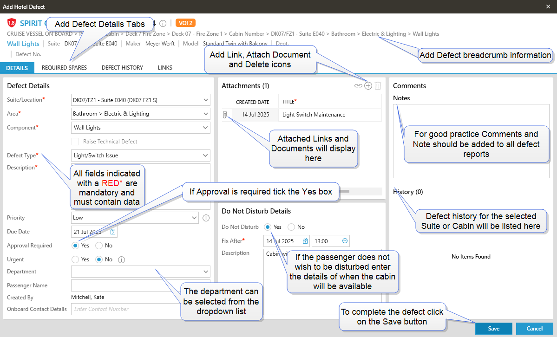Image resolution: width=557 pixels, height=337 pixels.
Task: Set Approval Required to Yes
Action: pyautogui.click(x=75, y=246)
